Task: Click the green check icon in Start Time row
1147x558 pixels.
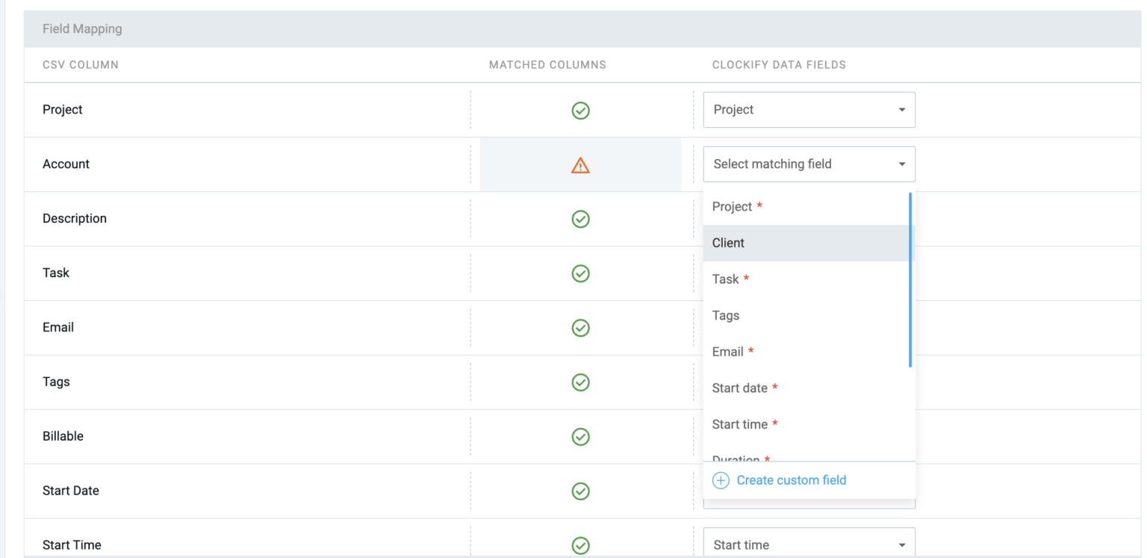Action: click(580, 546)
